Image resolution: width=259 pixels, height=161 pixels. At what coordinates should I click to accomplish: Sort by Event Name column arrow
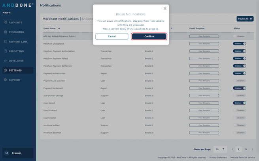click(x=59, y=28)
